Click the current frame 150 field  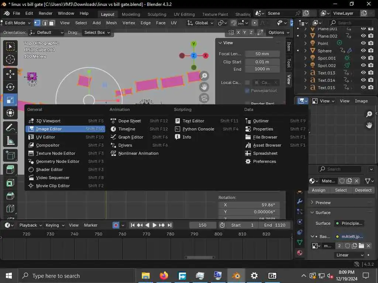pos(203,225)
